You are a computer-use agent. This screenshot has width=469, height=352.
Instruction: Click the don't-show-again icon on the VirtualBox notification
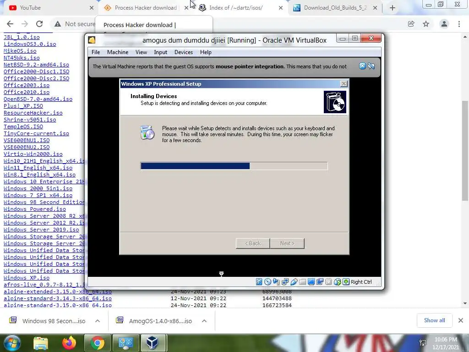point(371,66)
